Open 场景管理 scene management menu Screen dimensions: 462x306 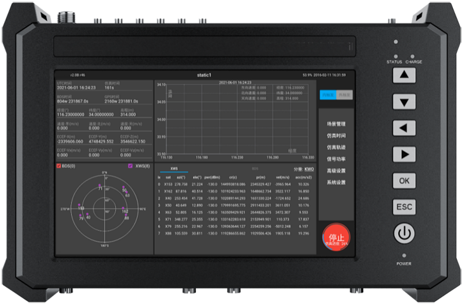[336, 124]
